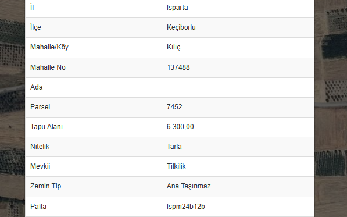Click the İl row label
Screen dimensions: 347x217
(32, 8)
